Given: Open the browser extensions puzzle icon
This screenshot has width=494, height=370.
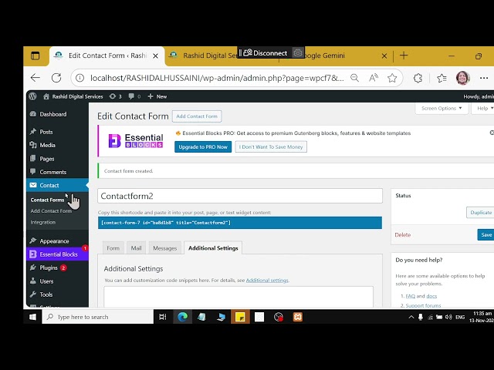Looking at the screenshot, I should (x=418, y=78).
